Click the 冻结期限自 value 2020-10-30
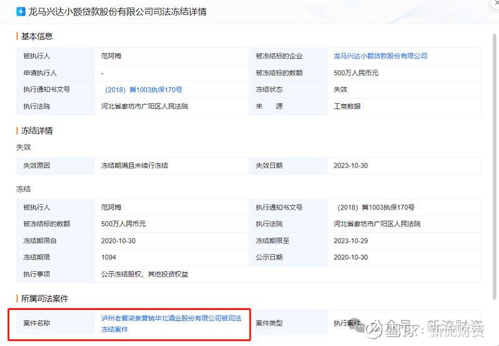 (119, 241)
